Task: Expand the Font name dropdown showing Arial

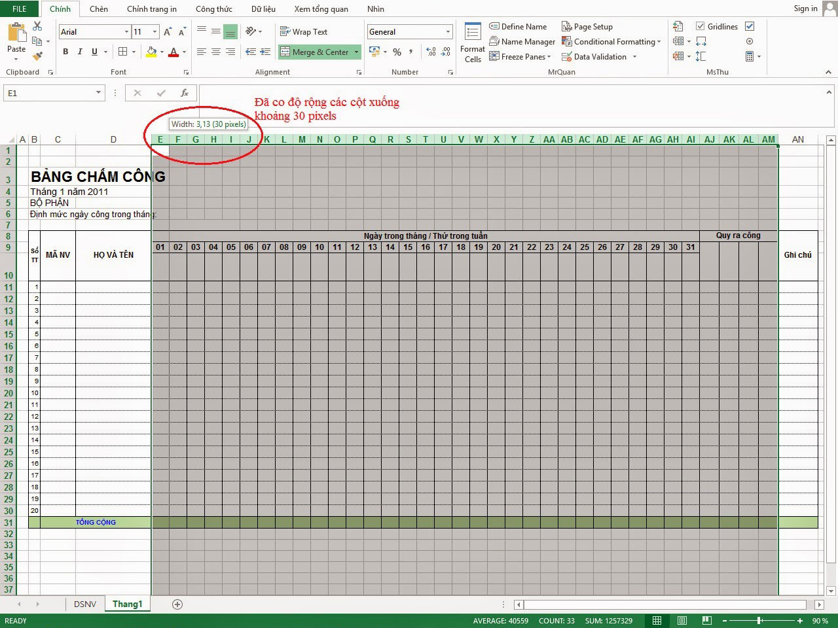Action: click(127, 31)
